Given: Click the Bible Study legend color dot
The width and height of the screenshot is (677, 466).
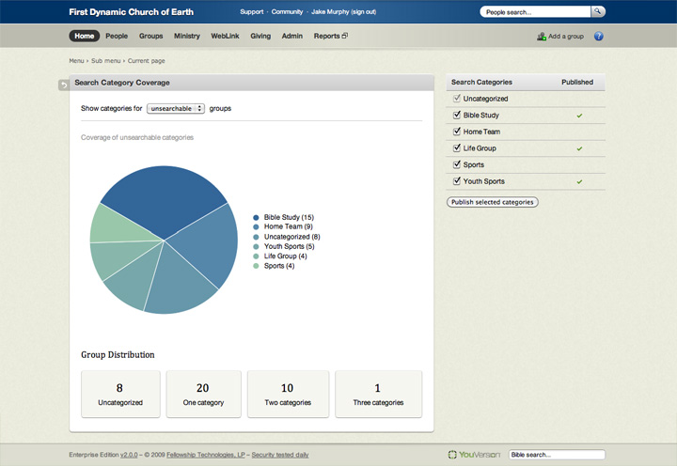Looking at the screenshot, I should coord(256,217).
